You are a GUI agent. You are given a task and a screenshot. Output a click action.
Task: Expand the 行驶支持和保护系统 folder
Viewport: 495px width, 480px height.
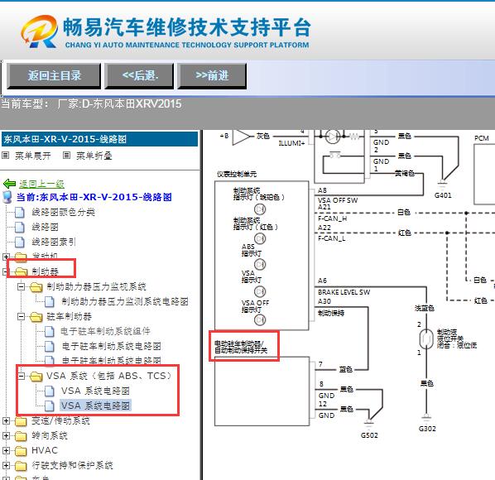point(6,465)
